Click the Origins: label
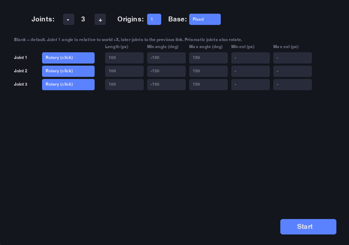Image resolution: width=349 pixels, height=245 pixels. 131,19
